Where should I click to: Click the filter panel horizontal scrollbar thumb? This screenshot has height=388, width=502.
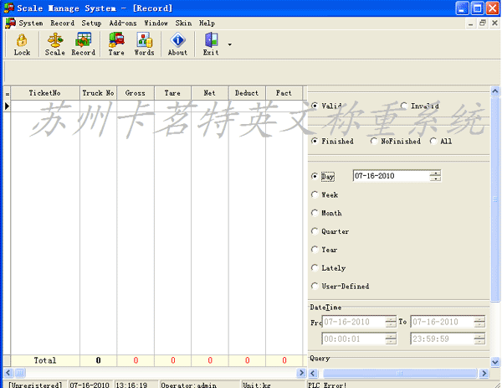[x=400, y=373]
